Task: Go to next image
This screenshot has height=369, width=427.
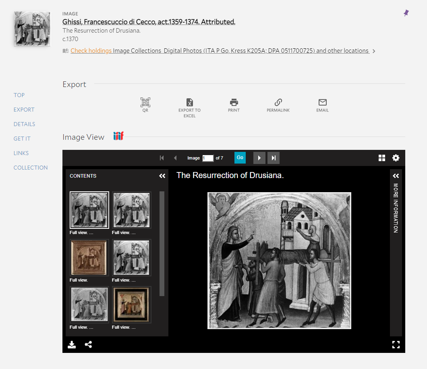Action: (x=259, y=158)
